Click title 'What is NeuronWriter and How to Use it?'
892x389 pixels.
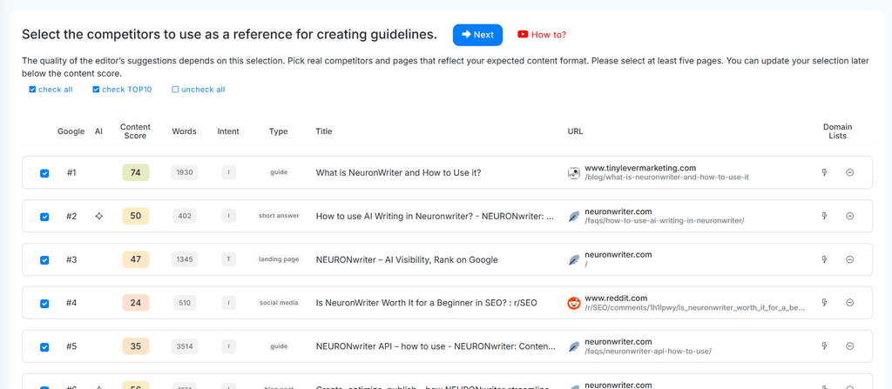click(x=398, y=173)
